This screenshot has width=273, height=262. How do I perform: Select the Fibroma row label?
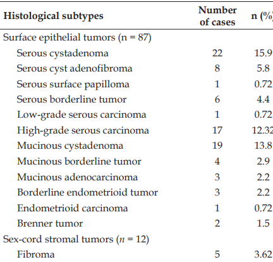pyautogui.click(x=36, y=254)
